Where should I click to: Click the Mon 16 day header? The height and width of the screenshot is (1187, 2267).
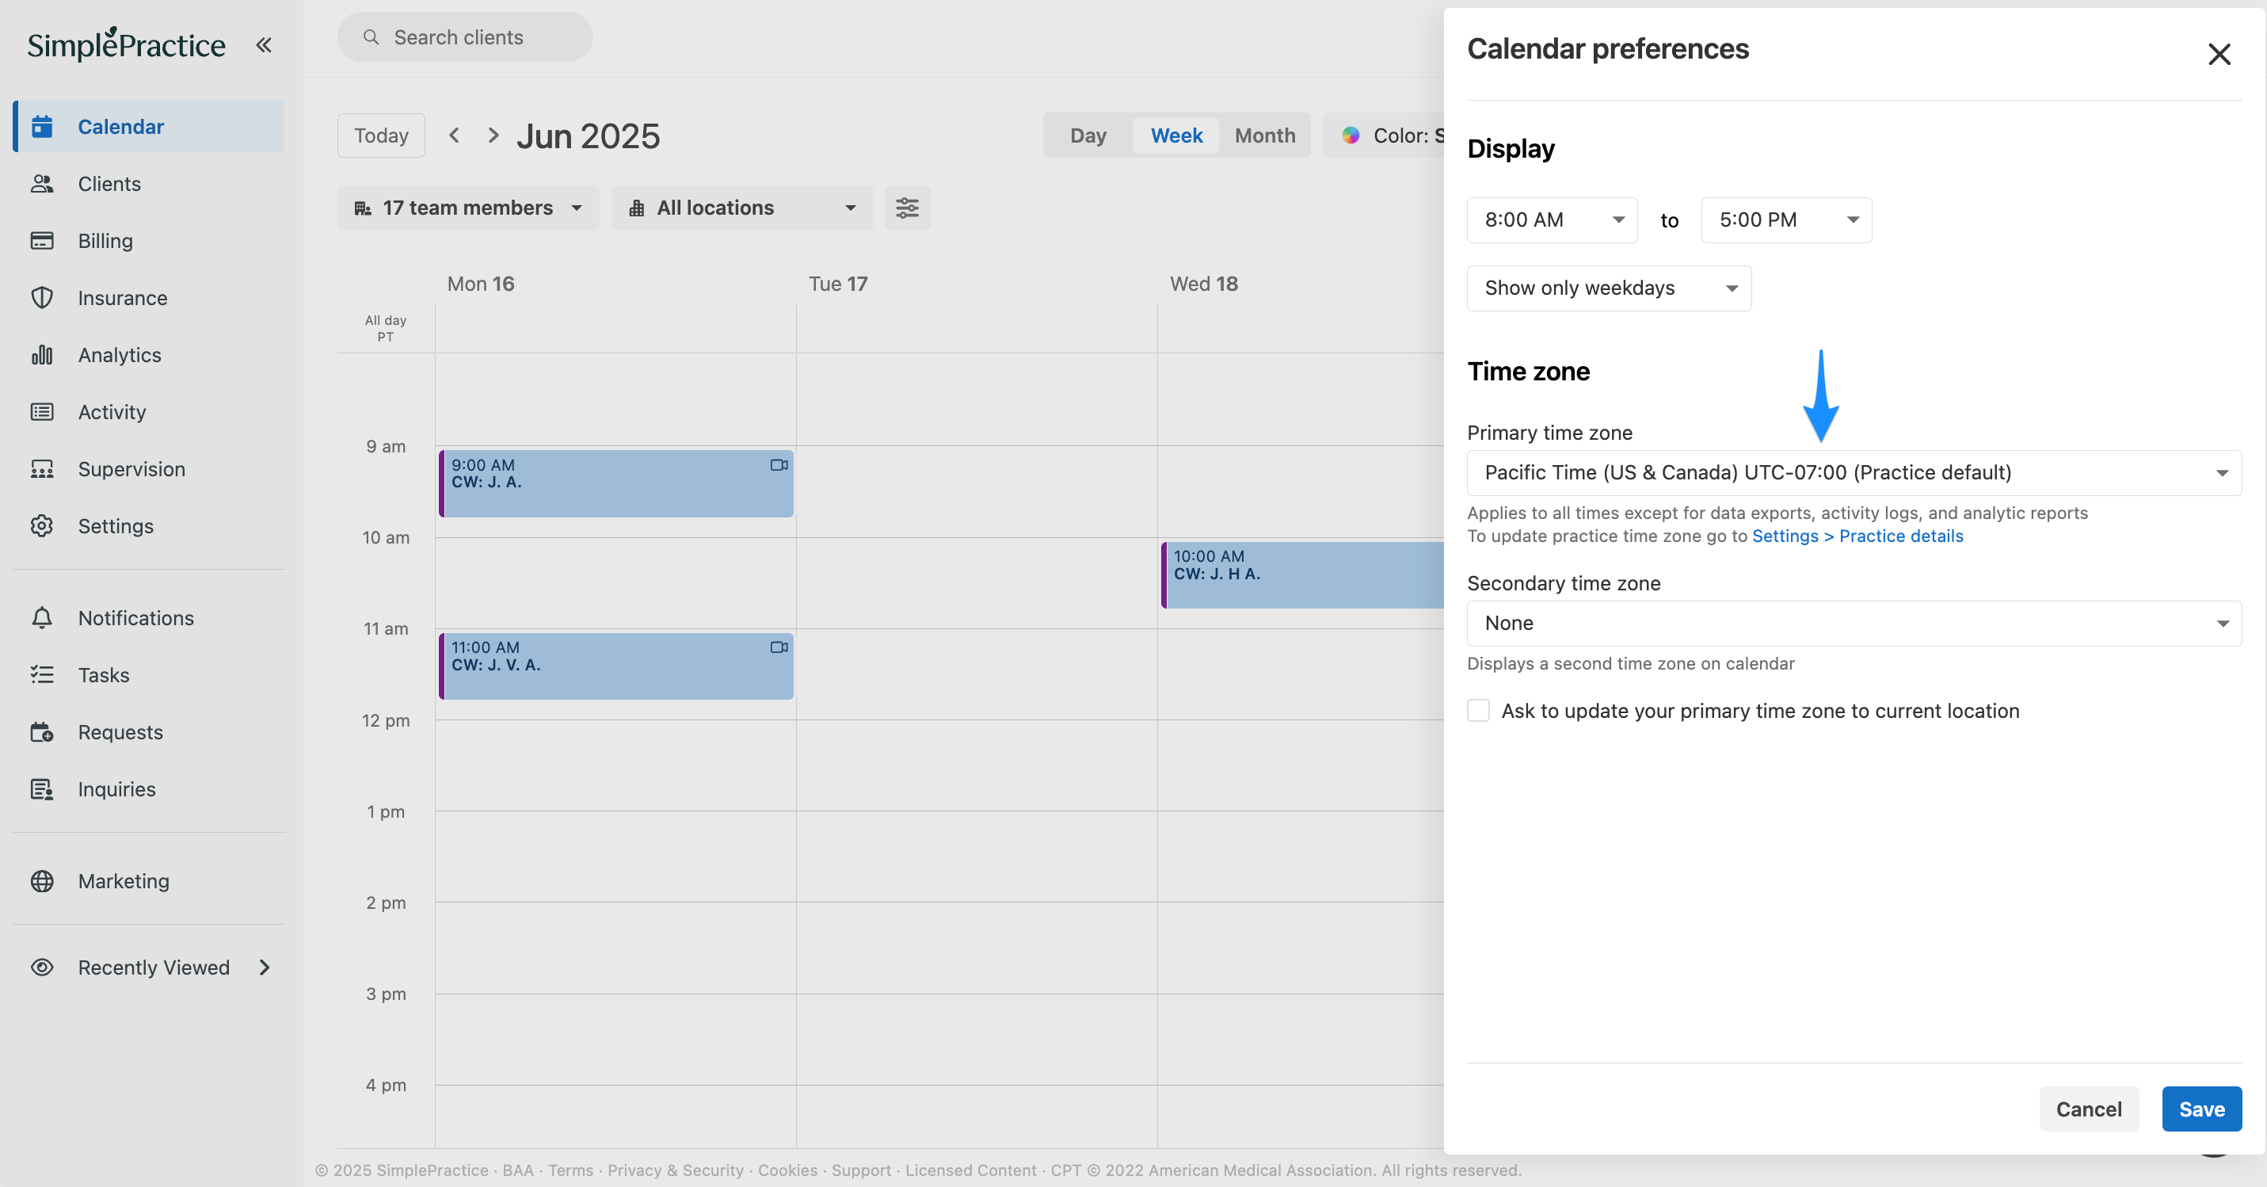click(x=481, y=284)
